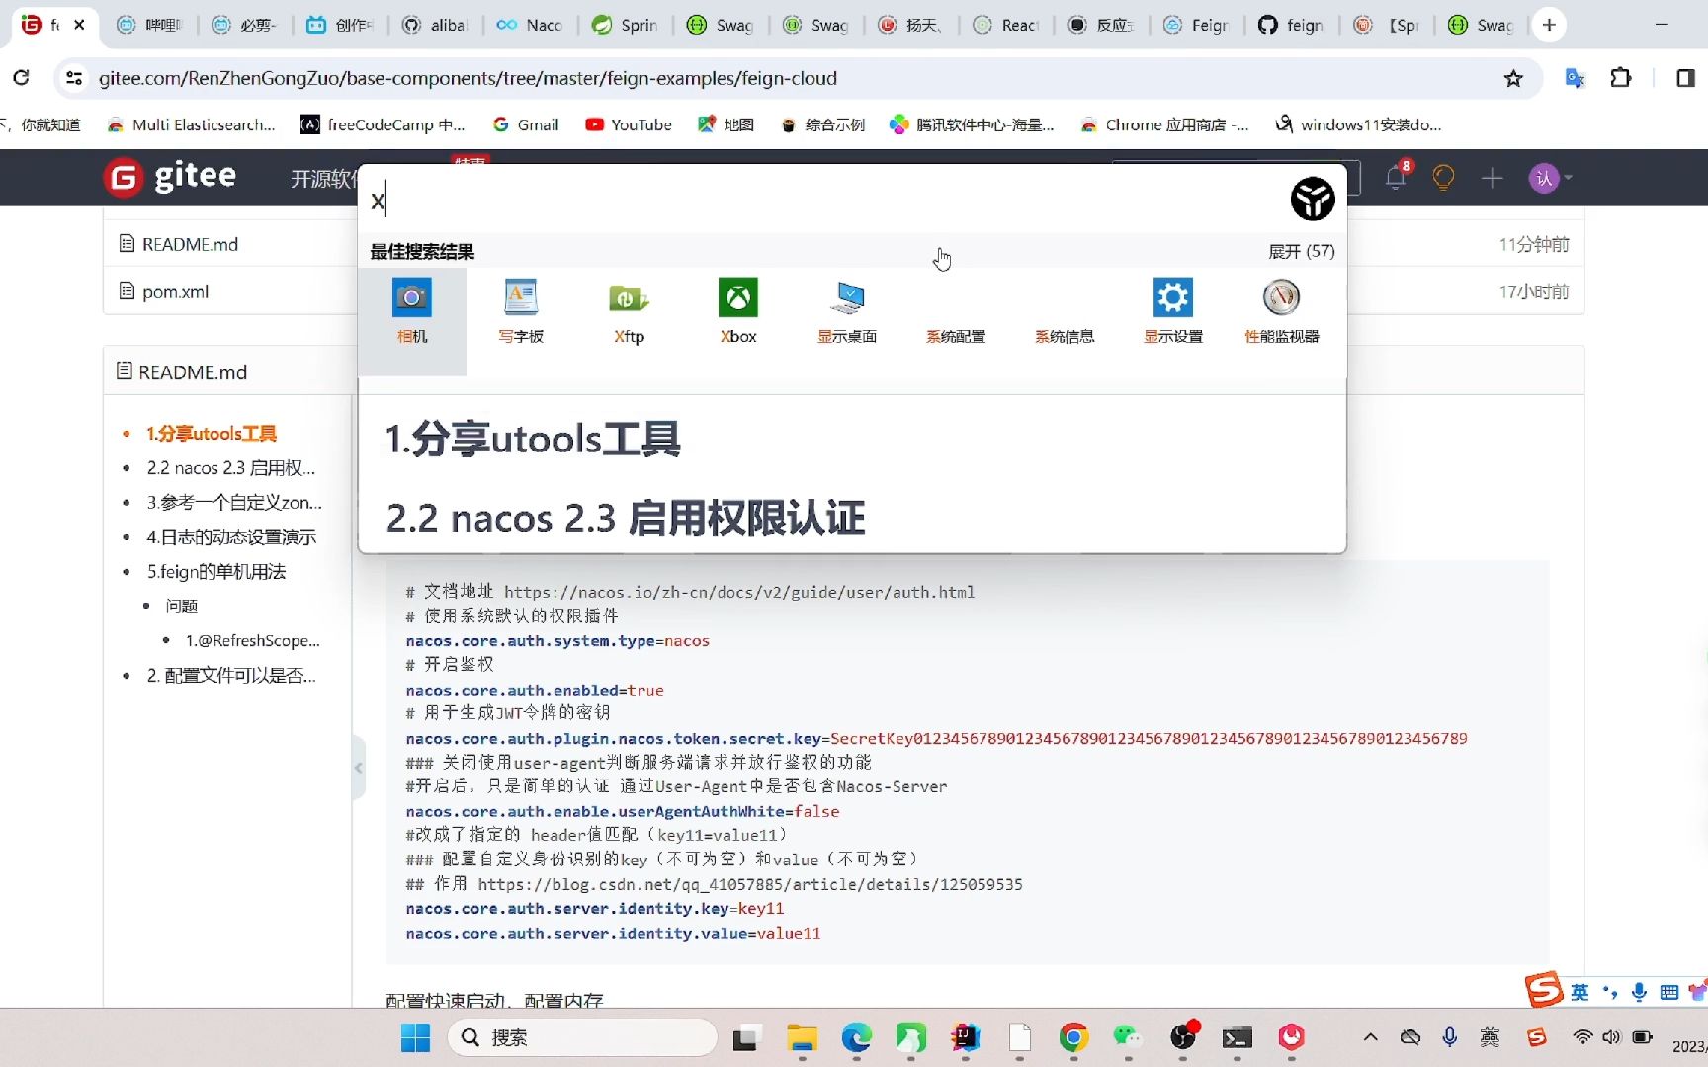The height and width of the screenshot is (1067, 1708).
Task: Launch Xftp from the search results
Action: click(629, 311)
